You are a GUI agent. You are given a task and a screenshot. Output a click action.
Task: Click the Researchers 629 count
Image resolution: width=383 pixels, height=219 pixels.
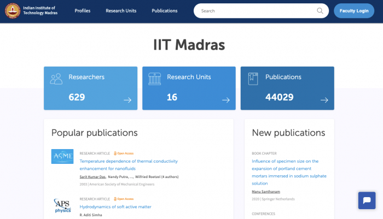pyautogui.click(x=77, y=97)
